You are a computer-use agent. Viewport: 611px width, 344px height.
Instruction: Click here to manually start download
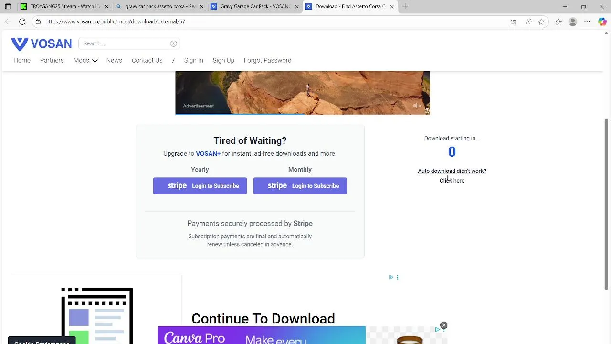pos(452,181)
